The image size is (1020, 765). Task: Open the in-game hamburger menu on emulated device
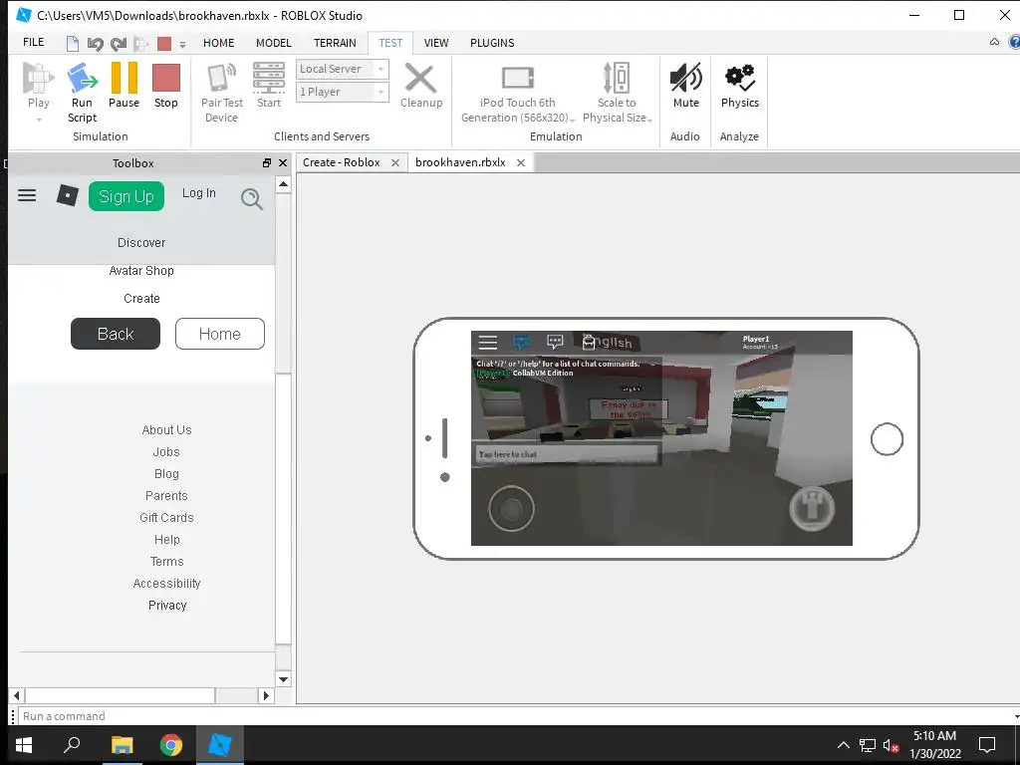[x=488, y=343]
